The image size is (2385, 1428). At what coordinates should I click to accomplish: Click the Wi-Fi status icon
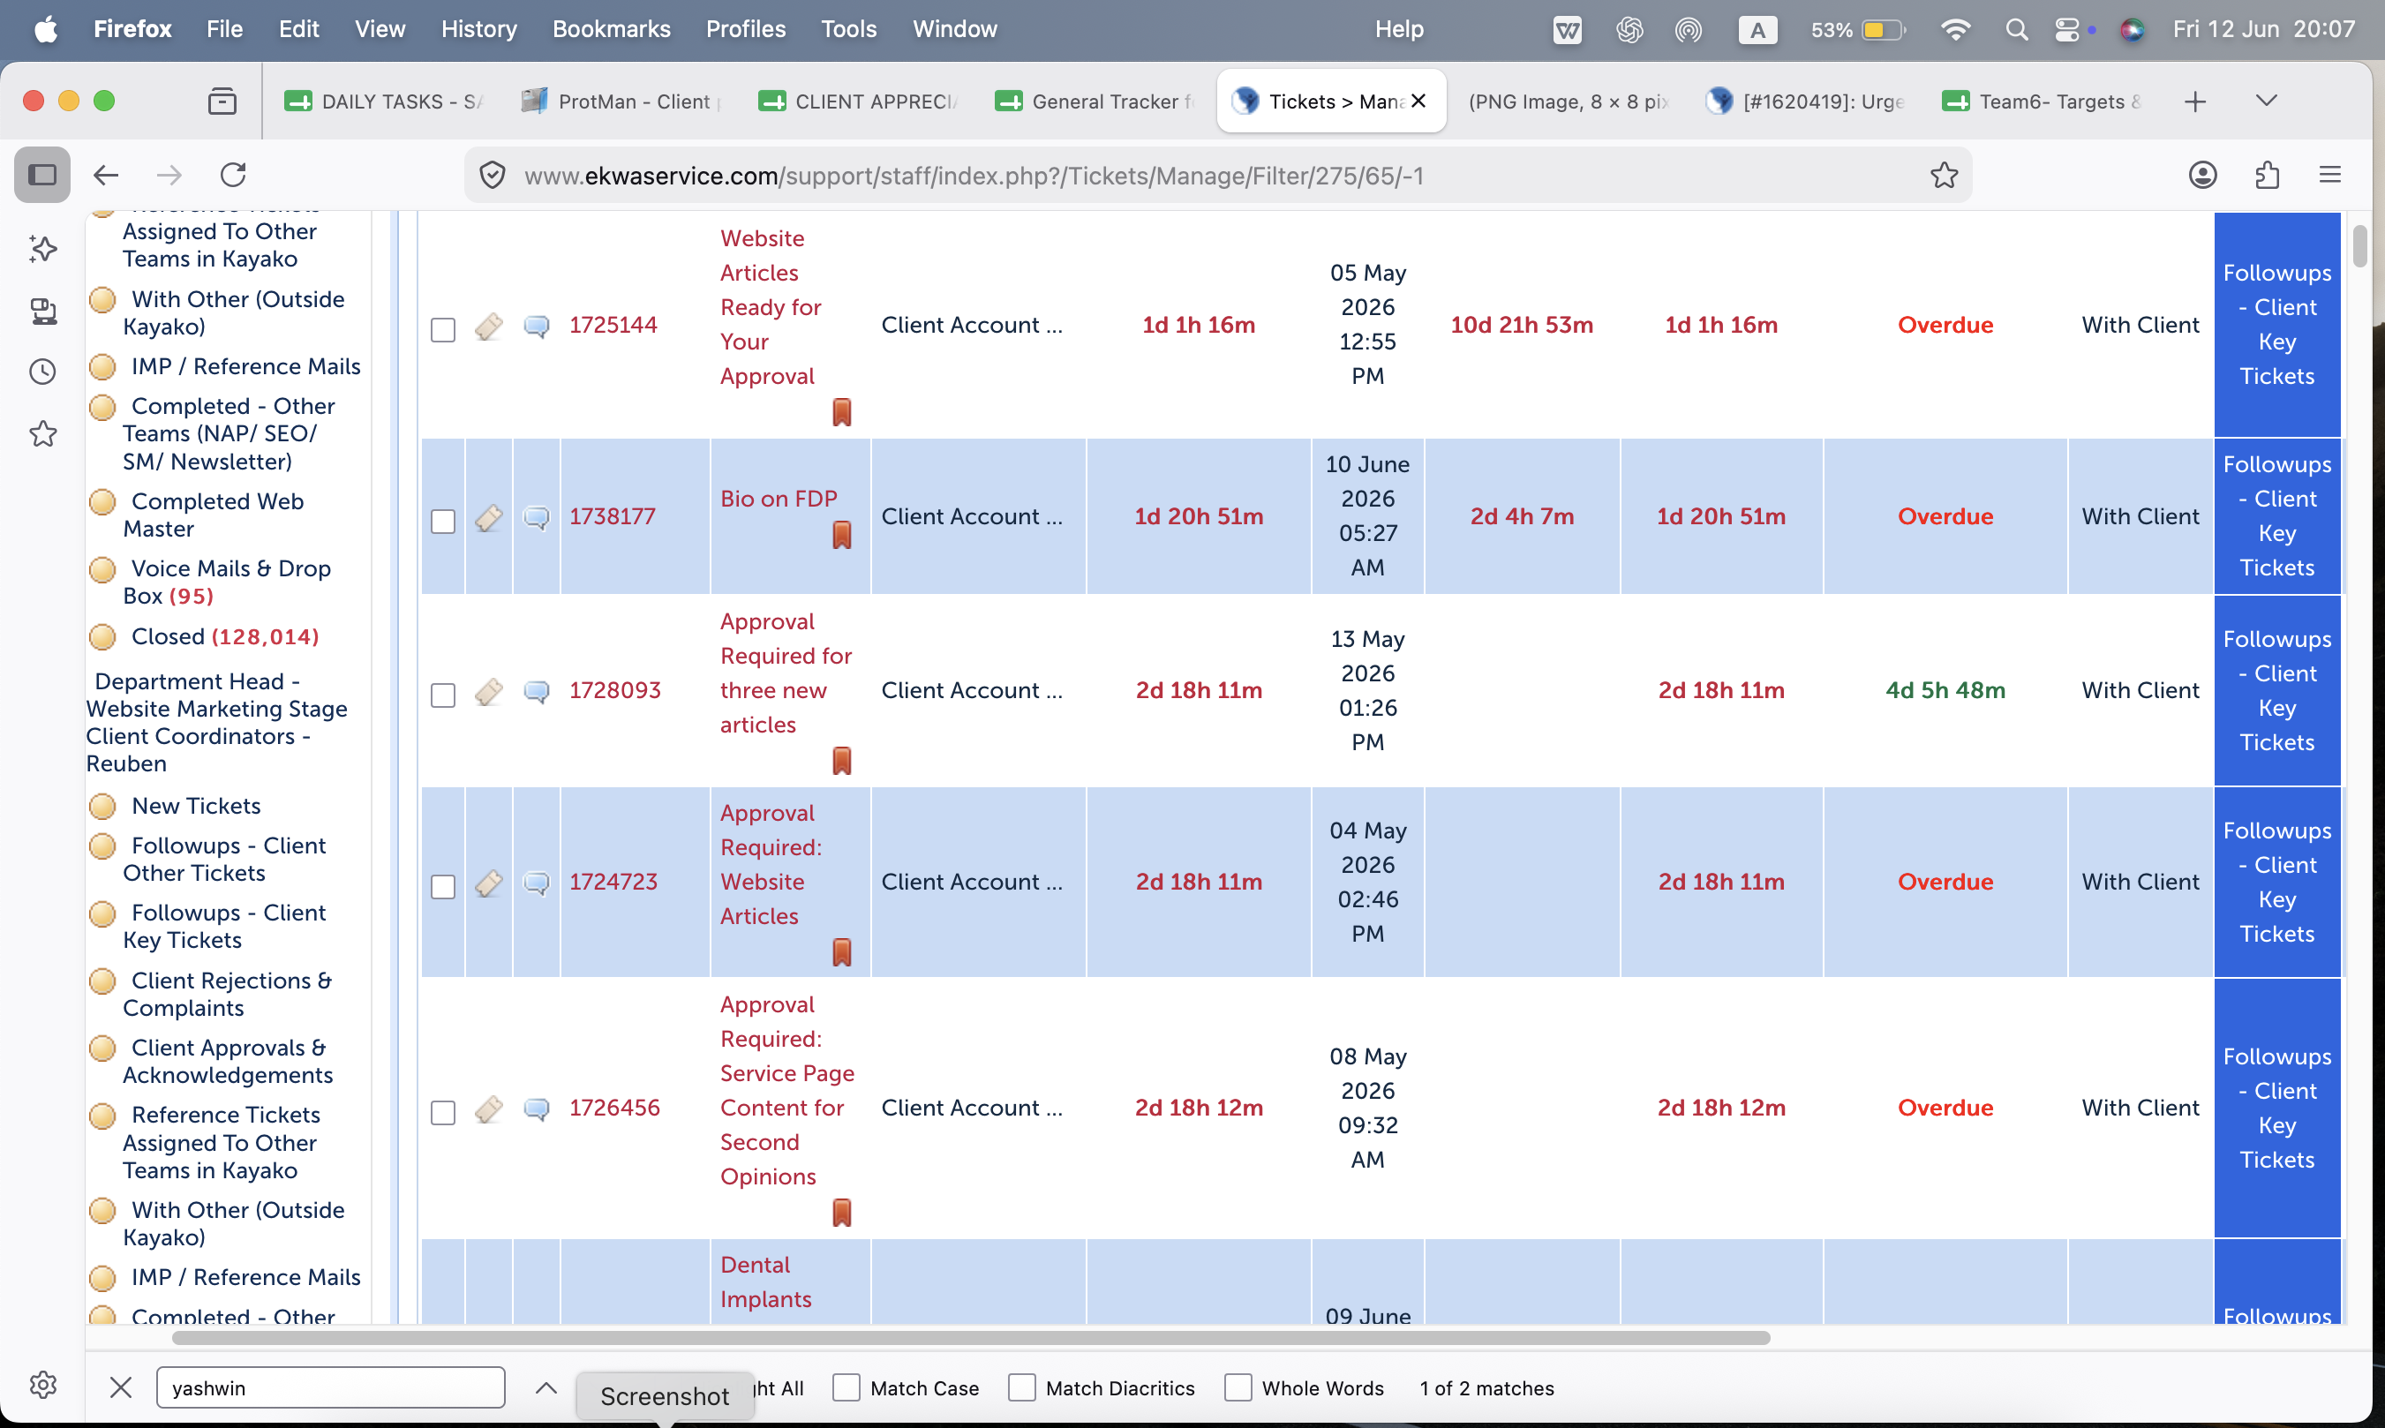click(x=1955, y=30)
